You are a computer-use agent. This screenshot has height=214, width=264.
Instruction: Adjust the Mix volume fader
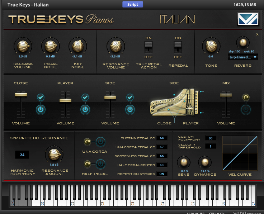tap(226, 95)
